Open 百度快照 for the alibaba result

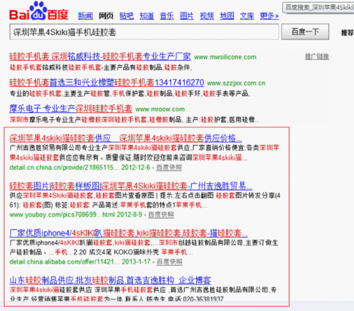[169, 262]
